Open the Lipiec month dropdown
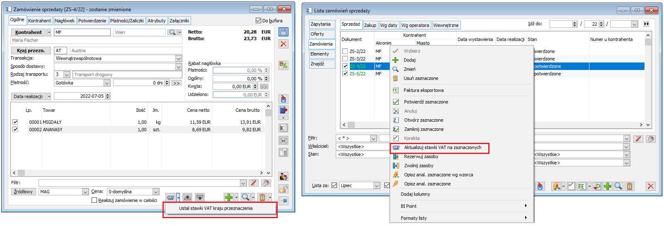 click(x=377, y=185)
